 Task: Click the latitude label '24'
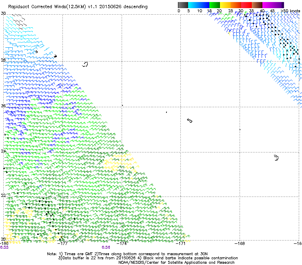click(x=3, y=151)
